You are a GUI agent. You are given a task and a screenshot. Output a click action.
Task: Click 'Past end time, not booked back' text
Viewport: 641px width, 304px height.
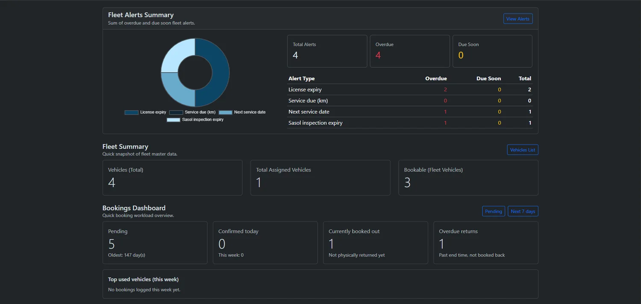click(472, 255)
